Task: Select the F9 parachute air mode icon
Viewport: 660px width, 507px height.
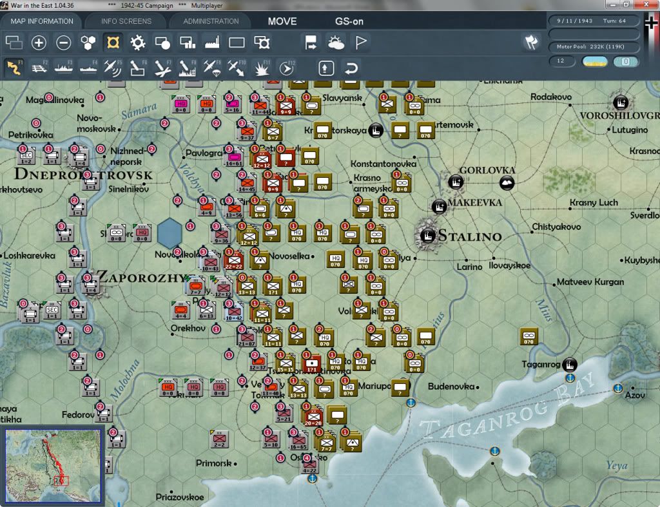Action: (x=211, y=68)
